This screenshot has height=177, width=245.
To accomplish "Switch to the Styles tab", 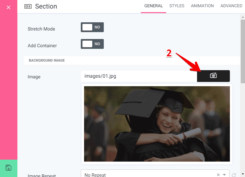I will pyautogui.click(x=177, y=6).
